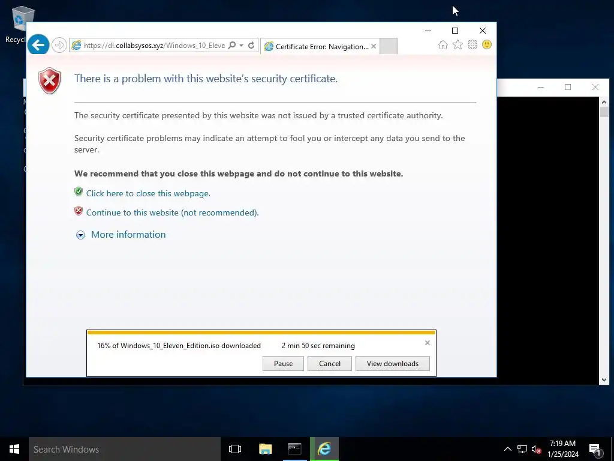614x461 pixels.
Task: Click 'Click here to close this webpage' link
Action: [148, 193]
